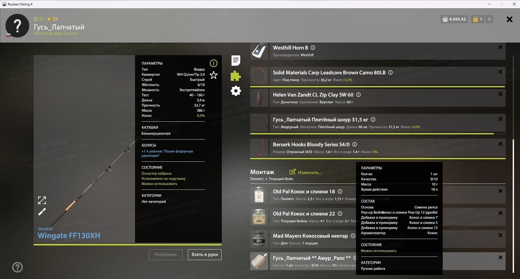Remove the Амур_Рапс groundbait item

pos(500,257)
